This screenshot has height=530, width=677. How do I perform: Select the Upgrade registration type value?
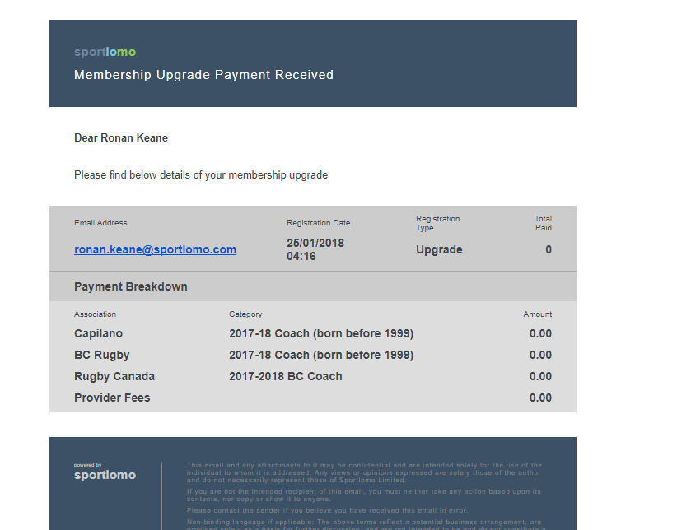pos(439,249)
